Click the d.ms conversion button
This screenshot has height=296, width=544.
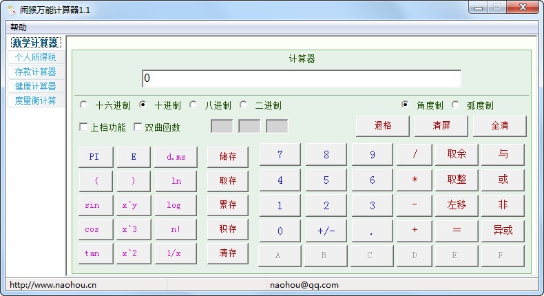click(x=176, y=157)
